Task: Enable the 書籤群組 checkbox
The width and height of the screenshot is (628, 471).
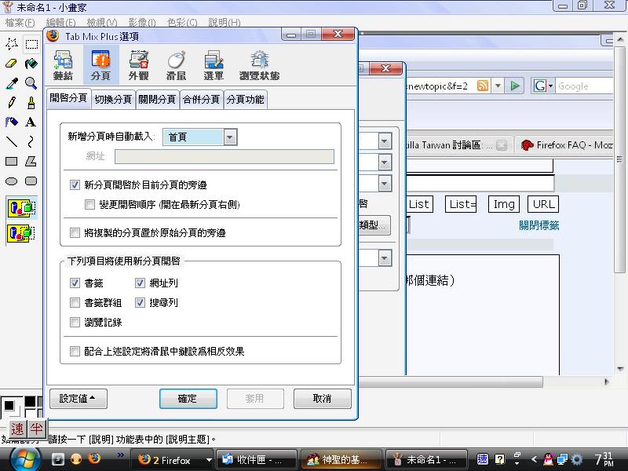Action: (75, 302)
